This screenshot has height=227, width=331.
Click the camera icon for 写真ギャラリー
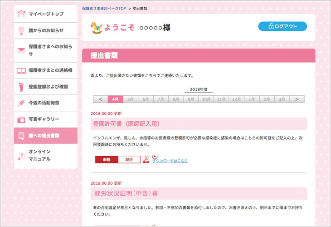(x=21, y=119)
